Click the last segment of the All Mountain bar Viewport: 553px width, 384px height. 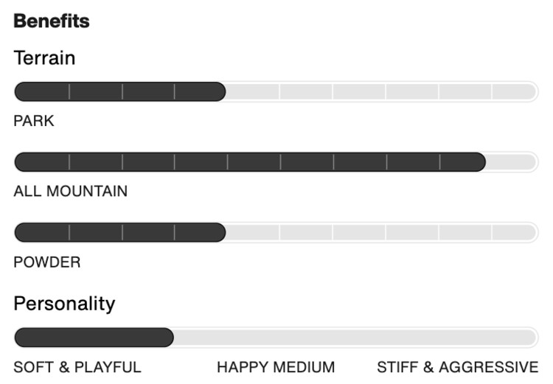[515, 162]
